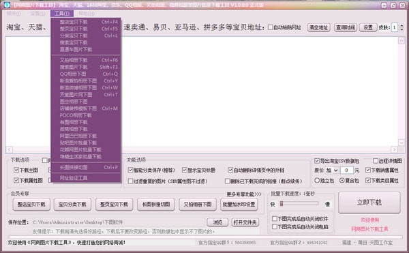The height and width of the screenshot is (253, 409).
Task: Click inside the large URL address text area
Action: pyautogui.click(x=201, y=91)
